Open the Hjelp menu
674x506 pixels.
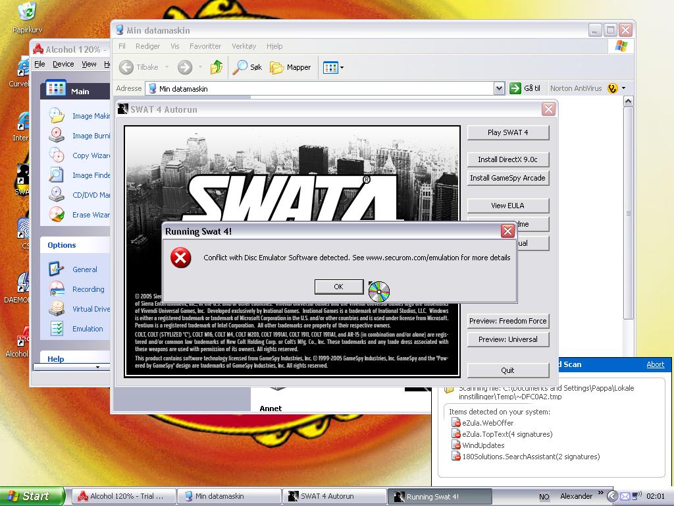(x=274, y=46)
